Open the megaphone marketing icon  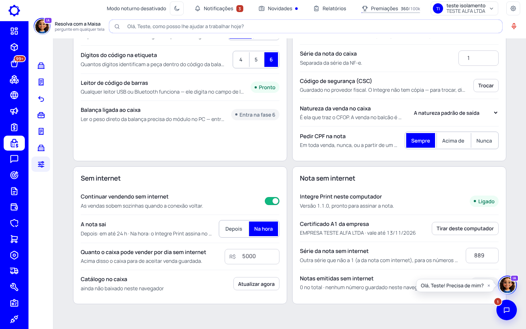tap(14, 111)
